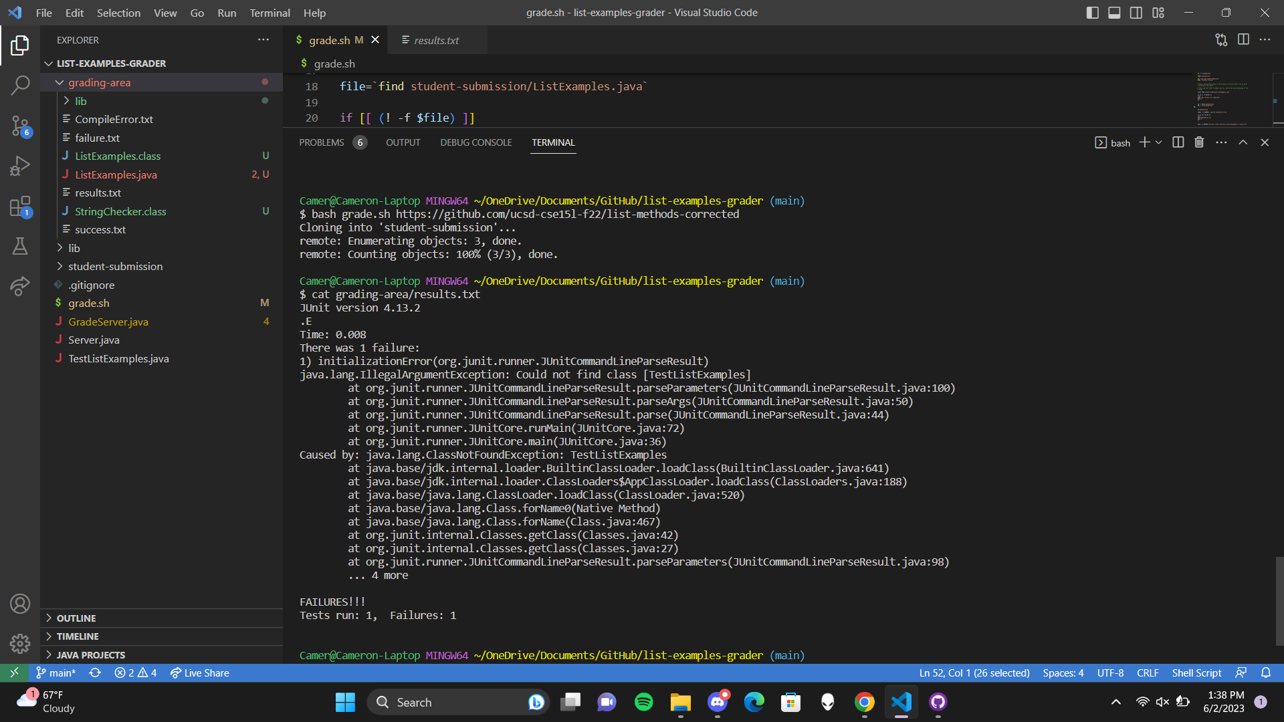This screenshot has height=722, width=1284.
Task: Open the Extensions view
Action: pyautogui.click(x=20, y=206)
